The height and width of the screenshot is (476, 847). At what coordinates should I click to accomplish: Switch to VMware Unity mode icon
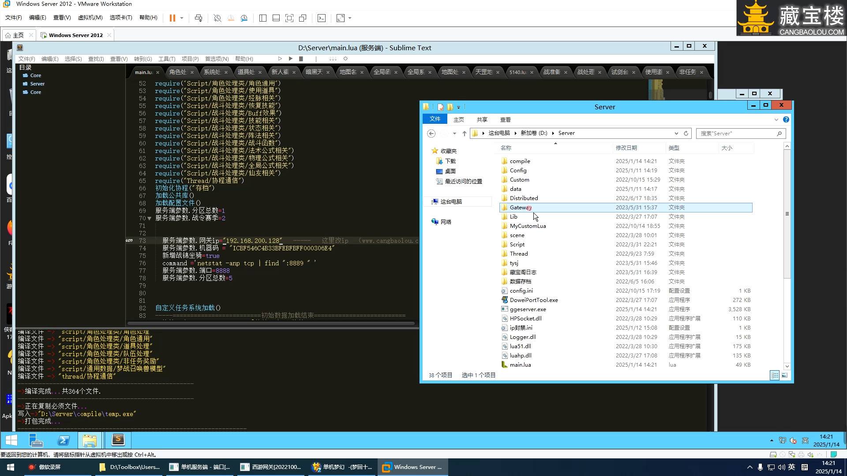point(303,18)
